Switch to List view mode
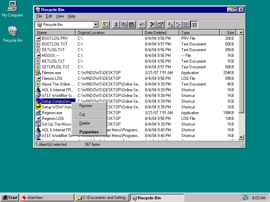 tap(186, 24)
